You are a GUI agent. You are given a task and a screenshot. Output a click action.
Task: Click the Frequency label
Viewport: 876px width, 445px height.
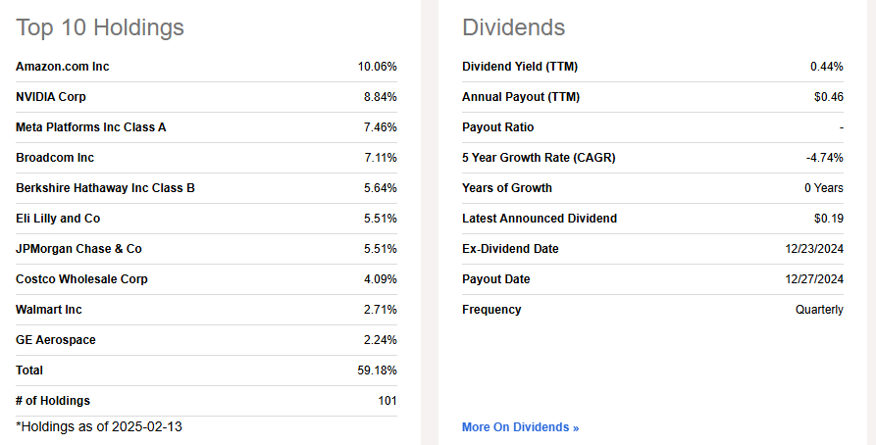click(x=491, y=310)
